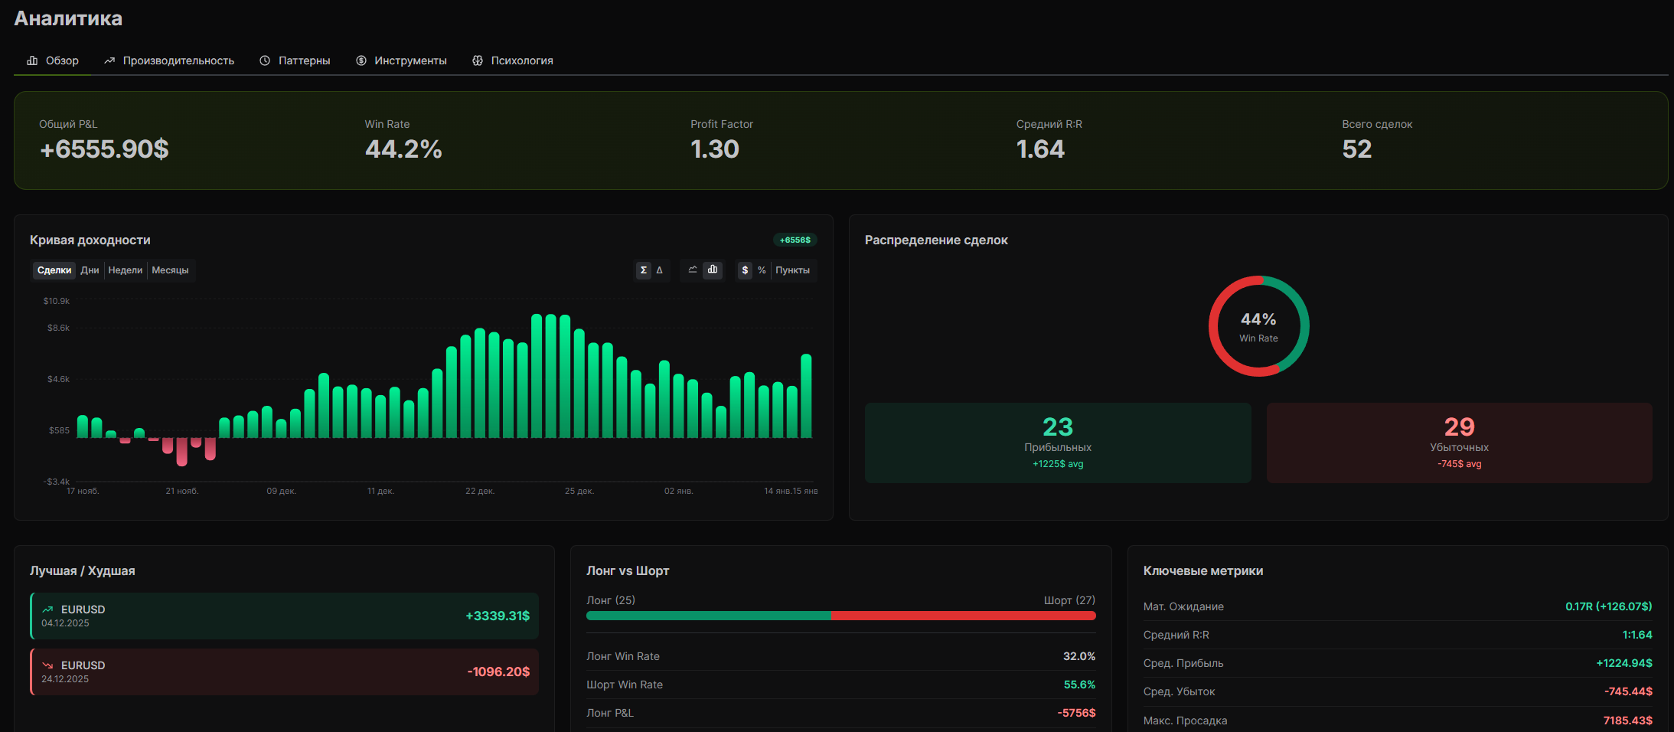The width and height of the screenshot is (1674, 732).
Task: Click the Средний R:R metric value 1:1.64
Action: click(1637, 635)
